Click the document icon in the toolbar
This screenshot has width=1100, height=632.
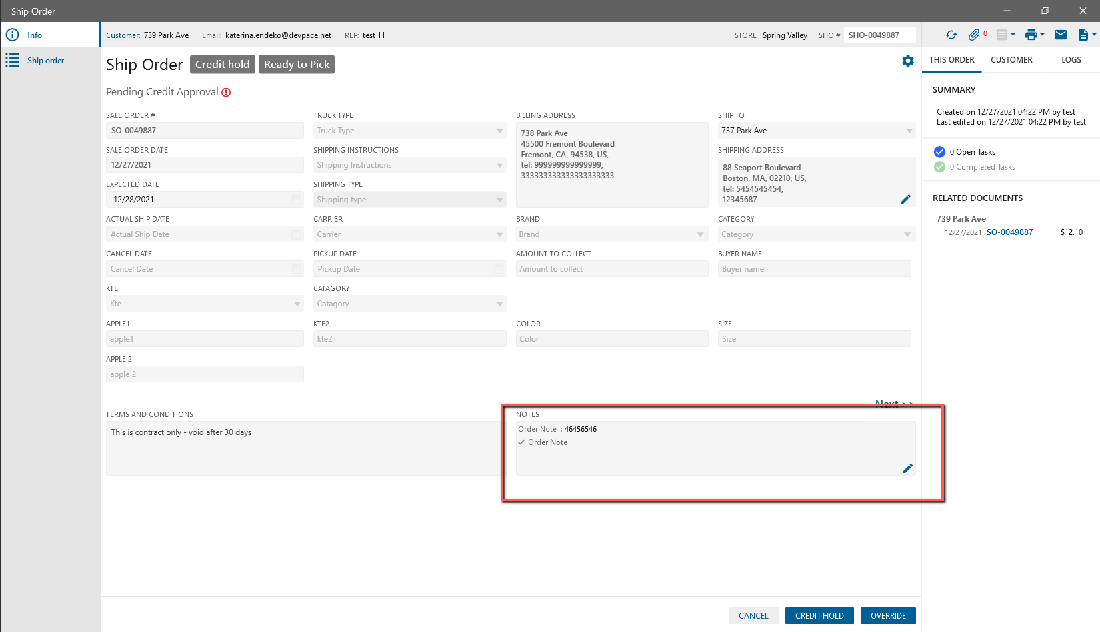[x=1083, y=35]
